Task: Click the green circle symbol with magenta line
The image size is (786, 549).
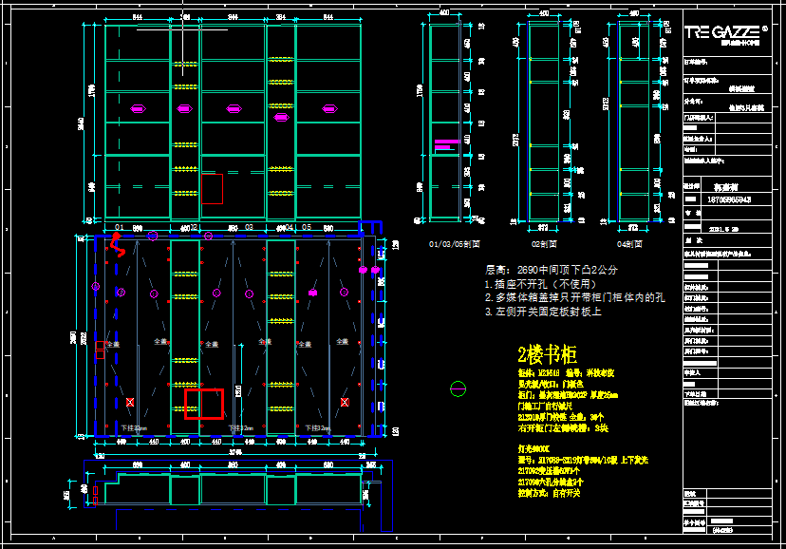Action: 458,388
